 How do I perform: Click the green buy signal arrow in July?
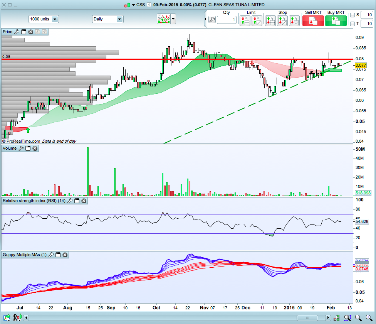point(28,130)
